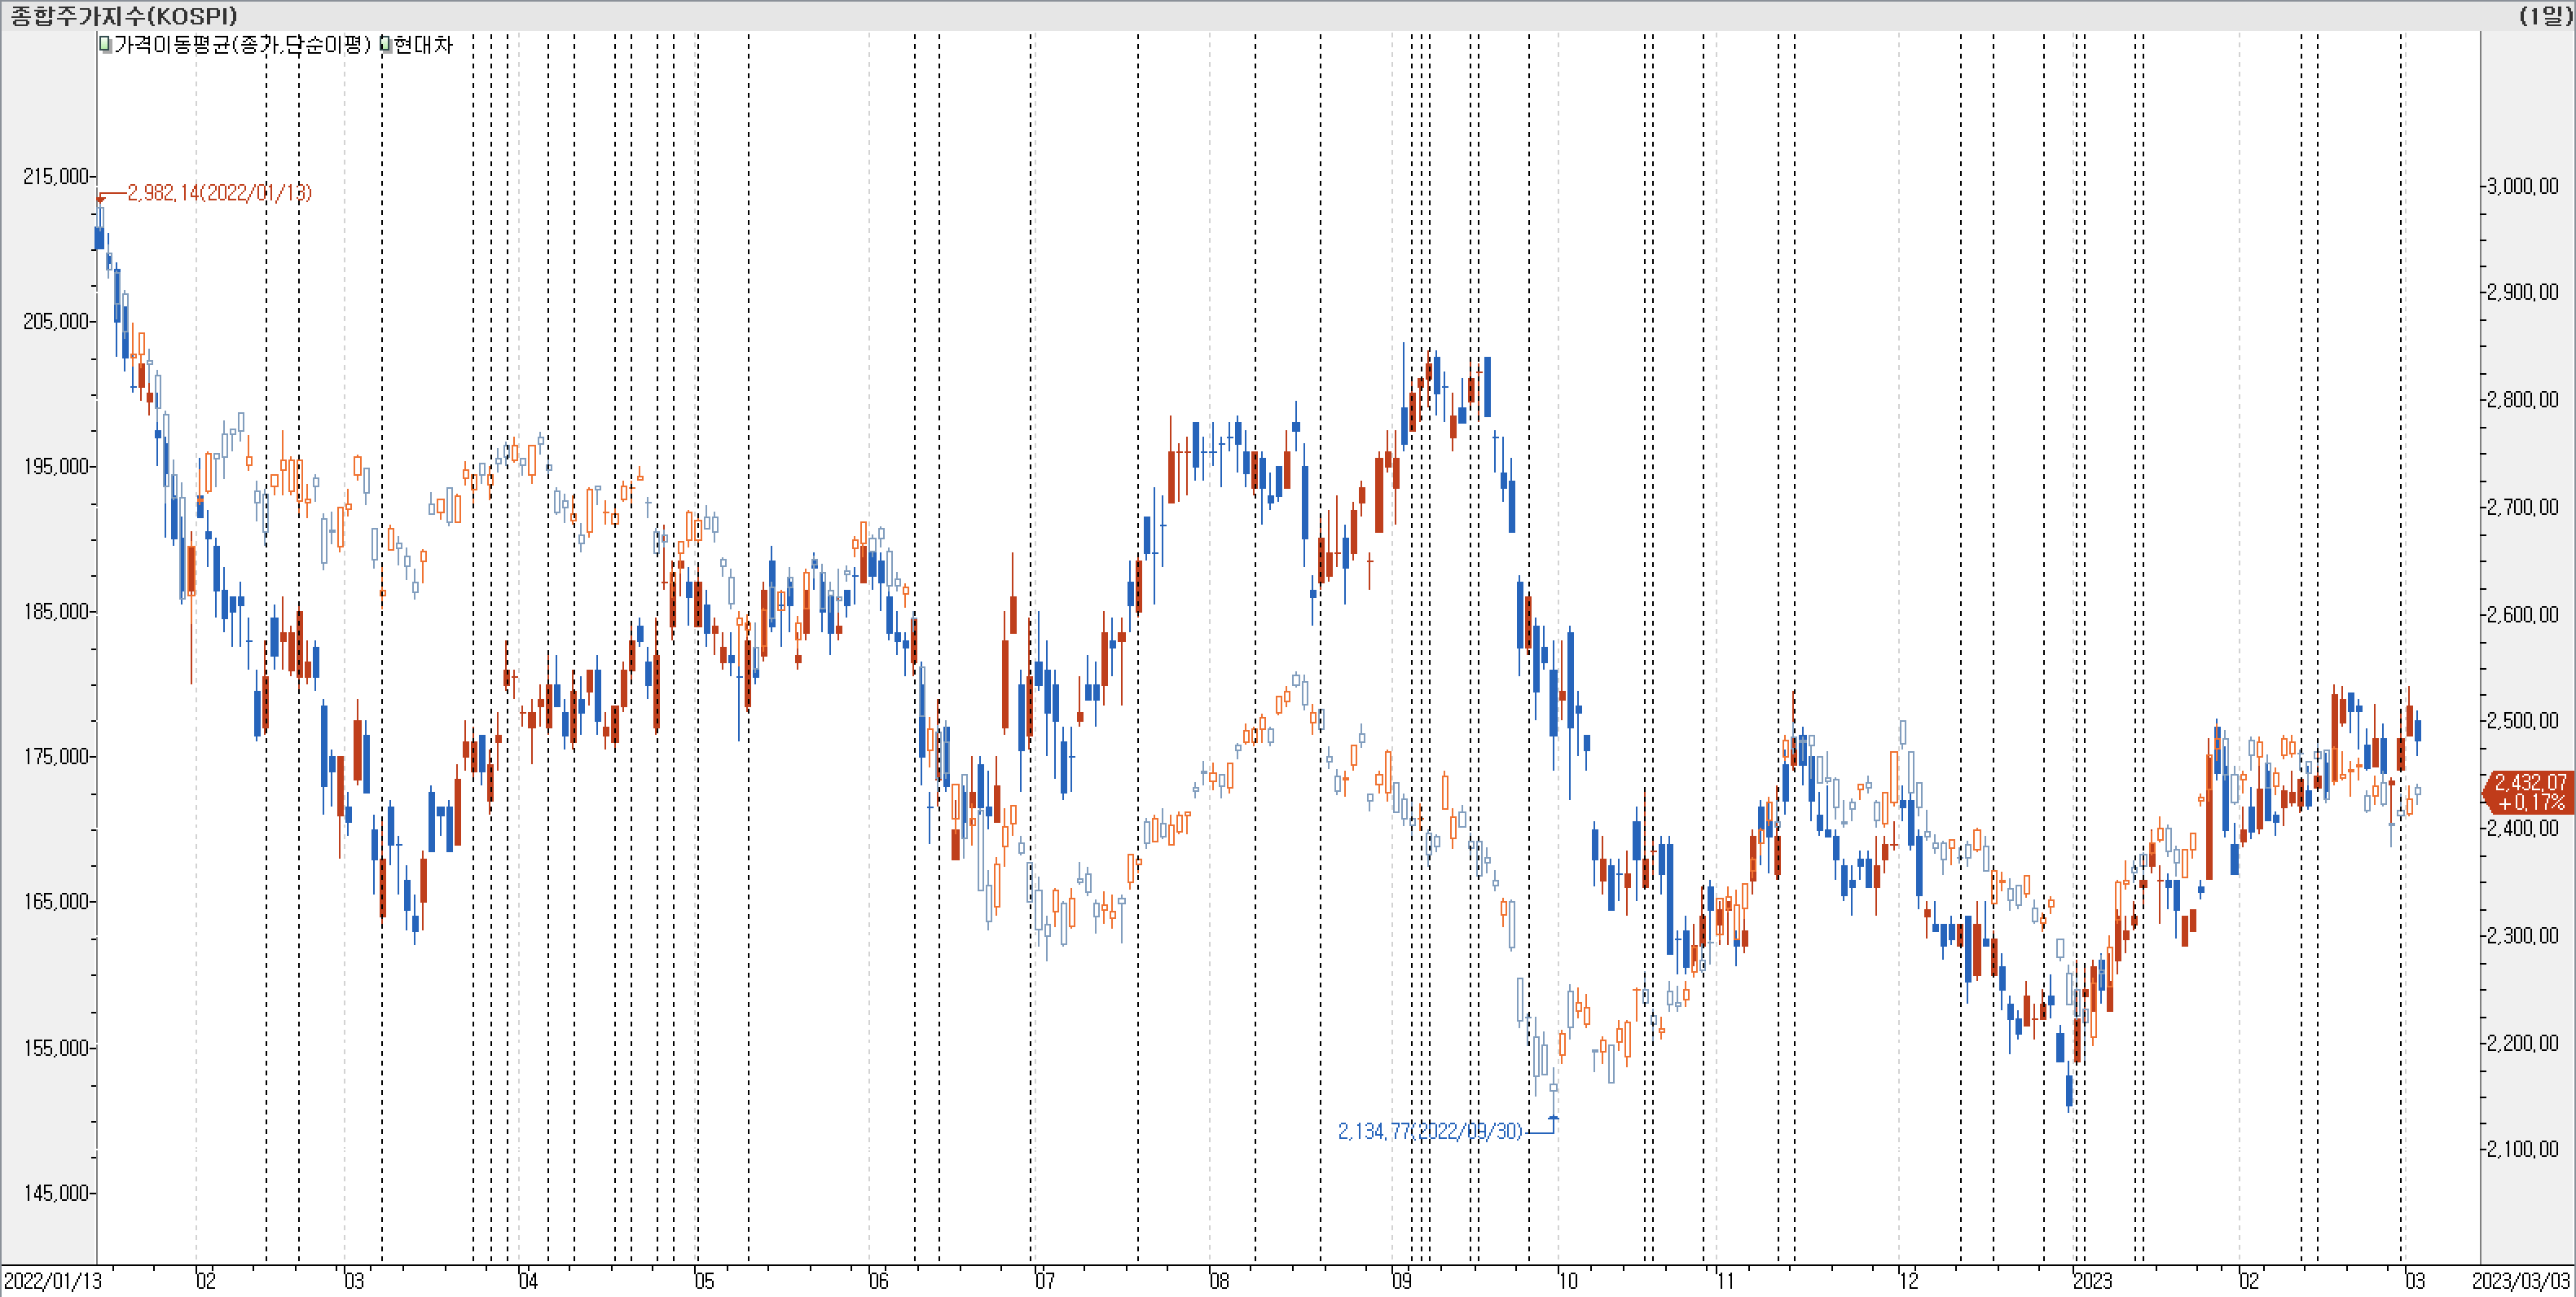Click the 현대차 legend label

click(423, 44)
